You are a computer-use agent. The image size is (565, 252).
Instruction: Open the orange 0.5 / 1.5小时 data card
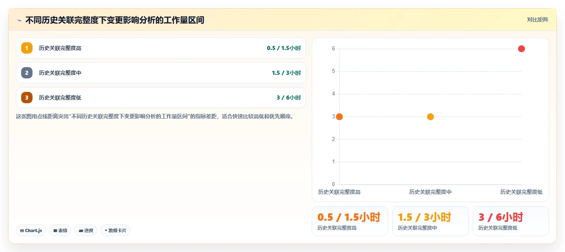350,221
